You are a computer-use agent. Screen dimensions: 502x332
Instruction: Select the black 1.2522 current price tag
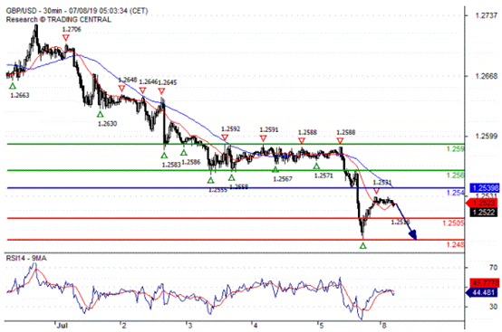click(484, 213)
